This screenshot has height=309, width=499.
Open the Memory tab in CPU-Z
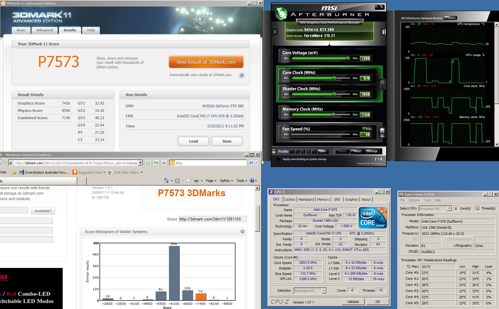point(323,200)
